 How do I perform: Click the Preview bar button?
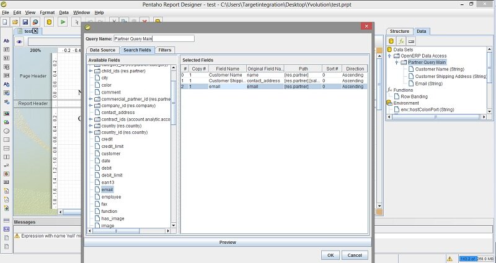click(228, 243)
